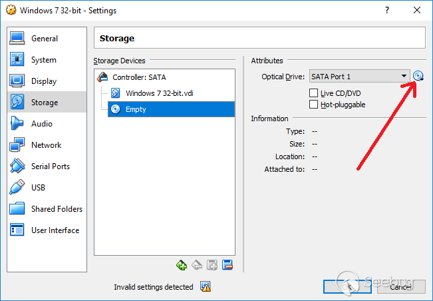Image resolution: width=433 pixels, height=301 pixels.
Task: Remove the selected storage attachment
Action: 227,265
